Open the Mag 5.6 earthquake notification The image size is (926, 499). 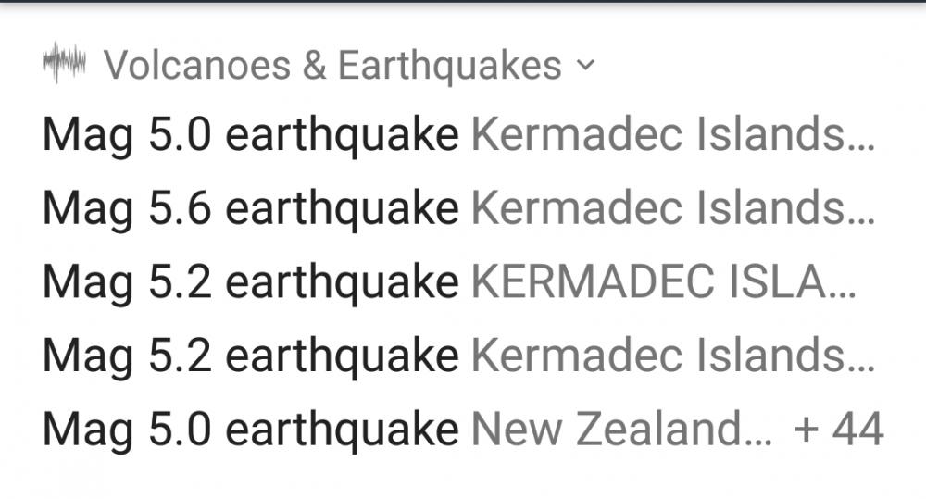[x=250, y=209]
